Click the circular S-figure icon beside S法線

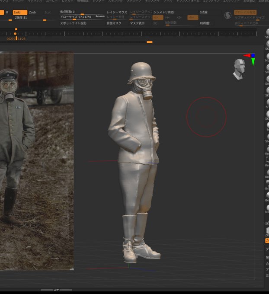click(x=228, y=15)
